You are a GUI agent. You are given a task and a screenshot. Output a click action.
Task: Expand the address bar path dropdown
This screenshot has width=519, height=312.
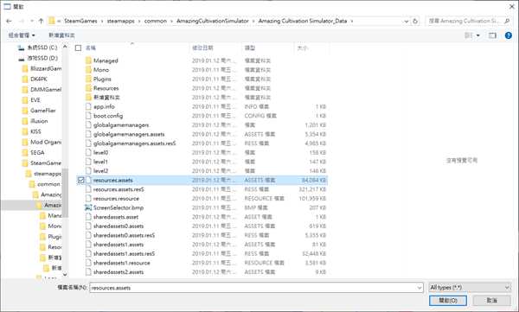click(x=407, y=21)
